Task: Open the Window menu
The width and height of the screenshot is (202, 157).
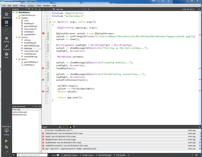Action: coord(47,6)
